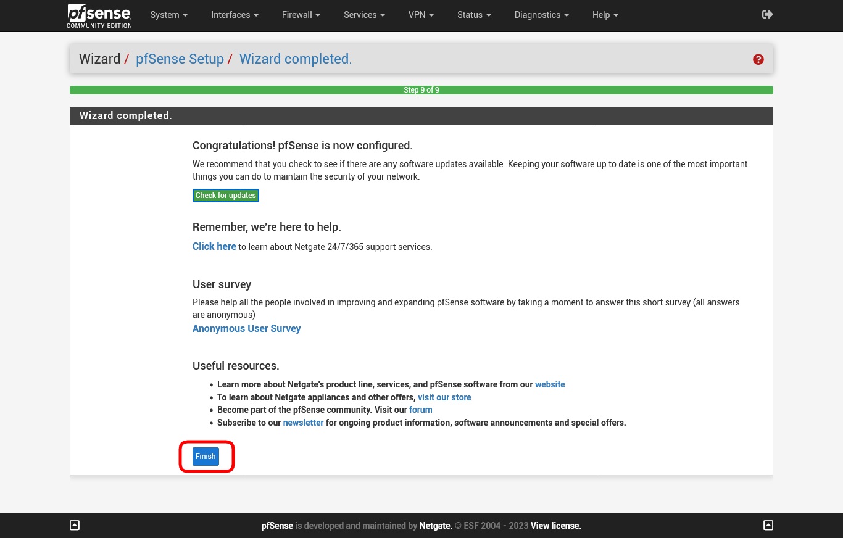Viewport: 843px width, 538px height.
Task: Click the logout icon in the navbar
Action: 768,15
